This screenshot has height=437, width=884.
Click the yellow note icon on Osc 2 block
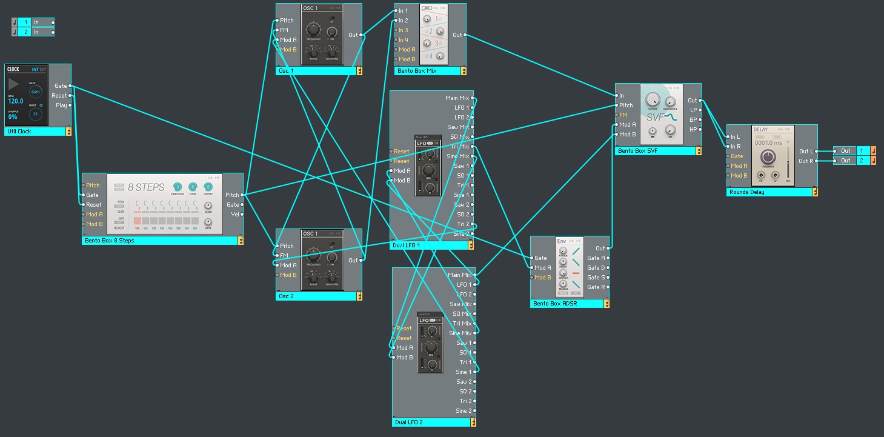pyautogui.click(x=359, y=296)
